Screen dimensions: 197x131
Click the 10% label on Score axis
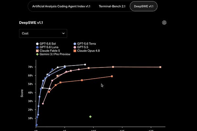31,118
